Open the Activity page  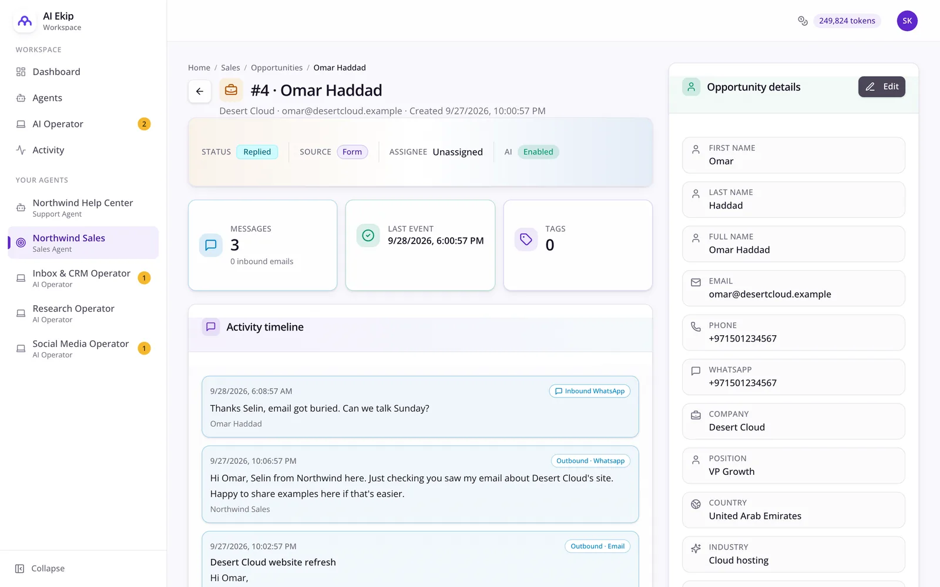click(x=83, y=150)
